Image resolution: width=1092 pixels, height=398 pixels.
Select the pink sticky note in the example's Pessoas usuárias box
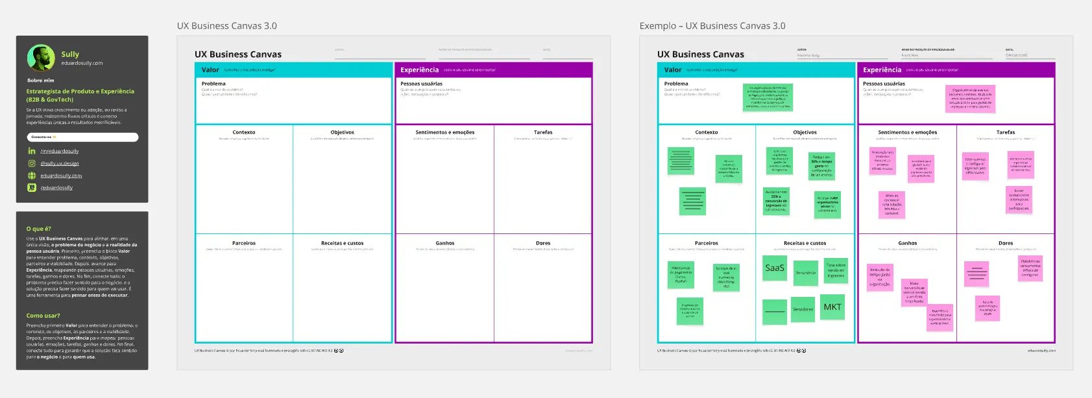pos(970,99)
